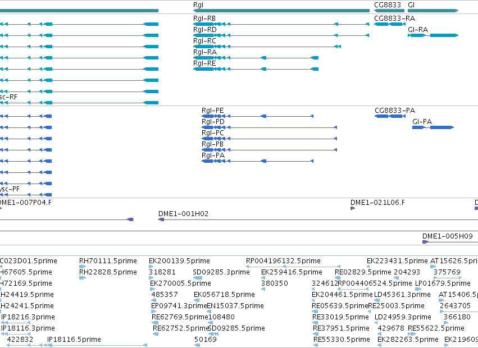
Task: Select the EK282263.5prime EST
Action: tap(380, 345)
